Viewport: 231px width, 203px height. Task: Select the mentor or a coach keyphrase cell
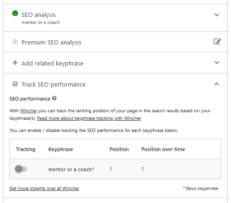point(71,169)
